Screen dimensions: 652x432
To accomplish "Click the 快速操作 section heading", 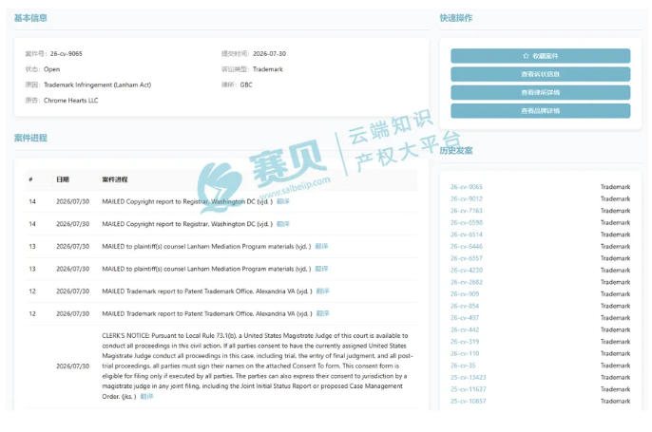I will [x=456, y=18].
